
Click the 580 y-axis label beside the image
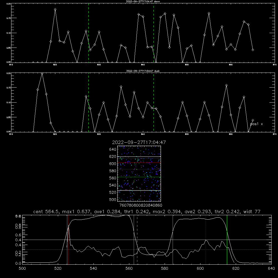pyautogui.click(x=113, y=171)
